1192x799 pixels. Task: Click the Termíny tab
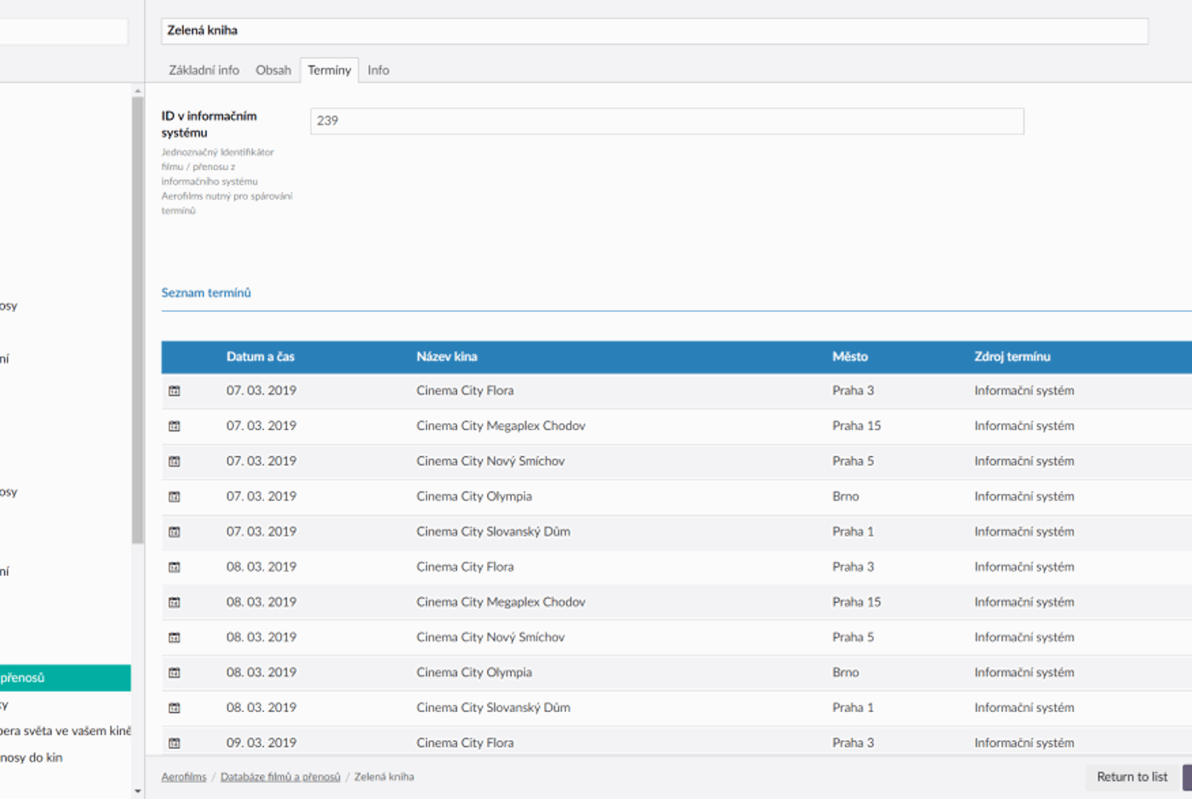330,71
